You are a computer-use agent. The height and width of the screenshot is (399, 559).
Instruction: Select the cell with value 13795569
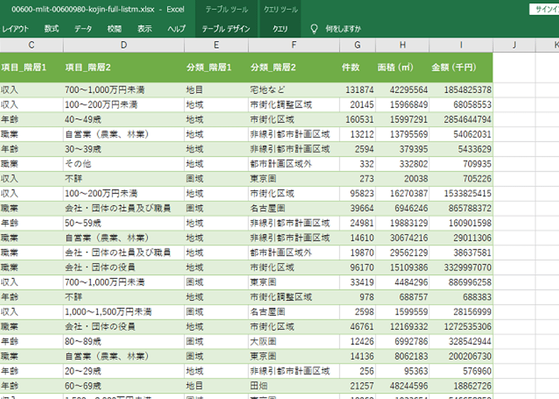coord(402,134)
